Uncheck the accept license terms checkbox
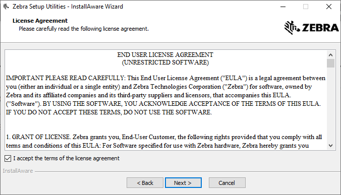 8,159
